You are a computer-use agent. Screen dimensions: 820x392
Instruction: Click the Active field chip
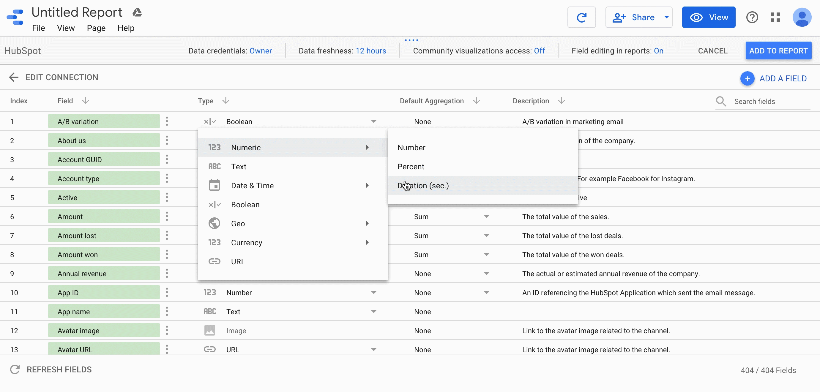point(104,197)
